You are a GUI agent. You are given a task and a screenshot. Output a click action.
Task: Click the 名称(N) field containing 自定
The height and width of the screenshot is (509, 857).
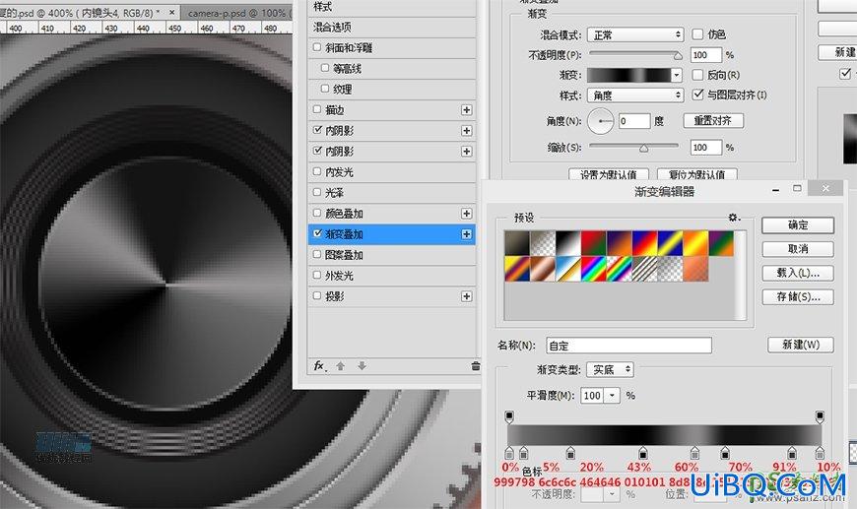pyautogui.click(x=628, y=346)
